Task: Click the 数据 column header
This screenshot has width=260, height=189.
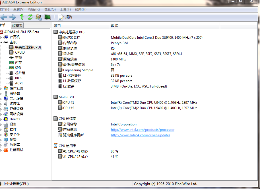Action: (164, 26)
